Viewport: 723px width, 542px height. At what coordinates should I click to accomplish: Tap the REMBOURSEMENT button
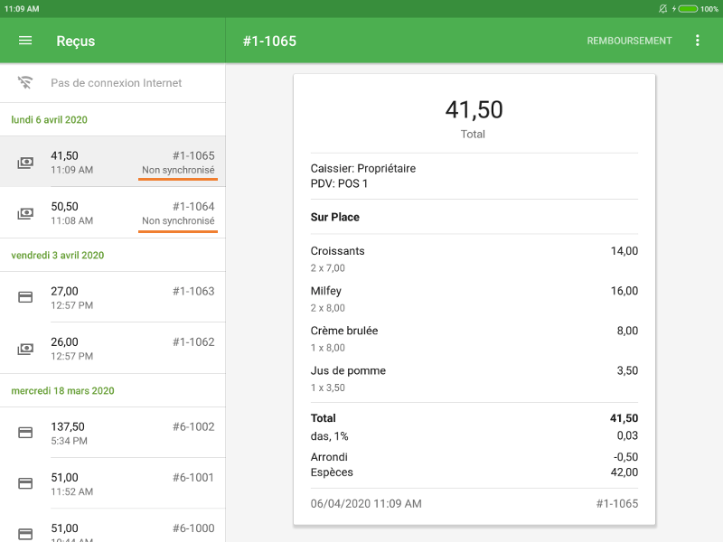point(629,41)
